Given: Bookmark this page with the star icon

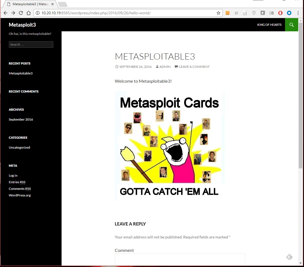Looking at the screenshot, I should (x=219, y=13).
